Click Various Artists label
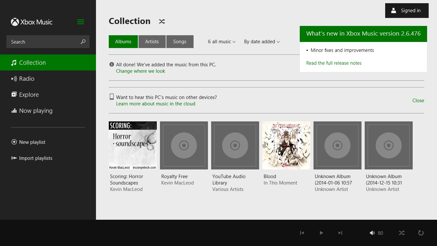 coord(228,189)
